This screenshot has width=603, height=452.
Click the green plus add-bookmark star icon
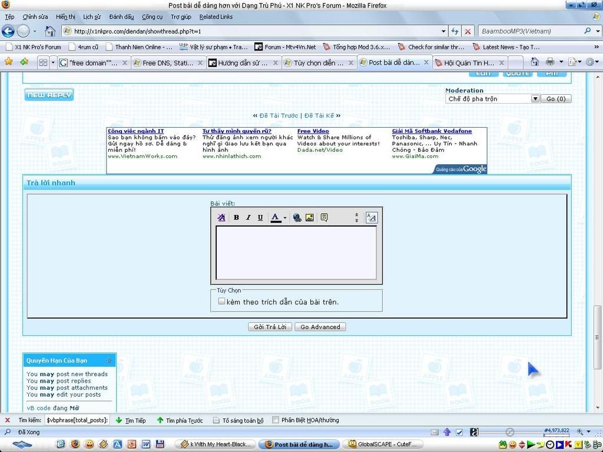24,61
